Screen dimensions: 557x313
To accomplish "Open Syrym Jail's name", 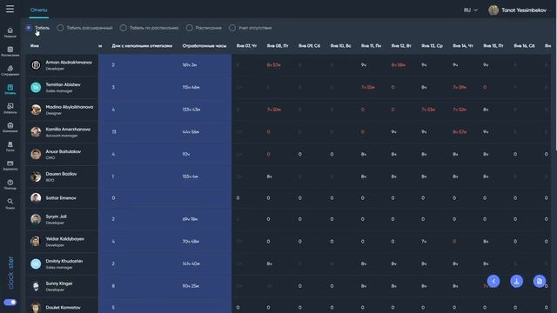I will tap(56, 216).
